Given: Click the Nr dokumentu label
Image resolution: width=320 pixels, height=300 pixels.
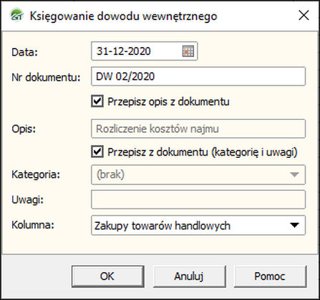Looking at the screenshot, I should click(x=46, y=77).
